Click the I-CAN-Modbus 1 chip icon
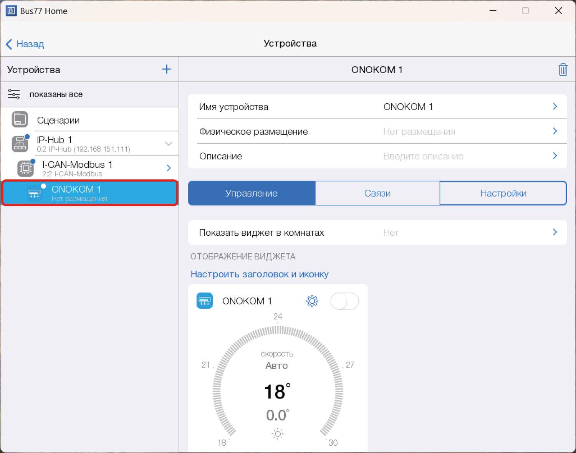Image resolution: width=576 pixels, height=453 pixels. [26, 168]
